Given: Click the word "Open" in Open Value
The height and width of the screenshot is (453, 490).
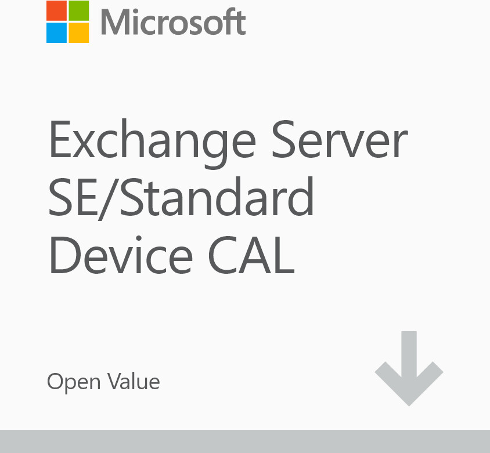Looking at the screenshot, I should coord(69,382).
